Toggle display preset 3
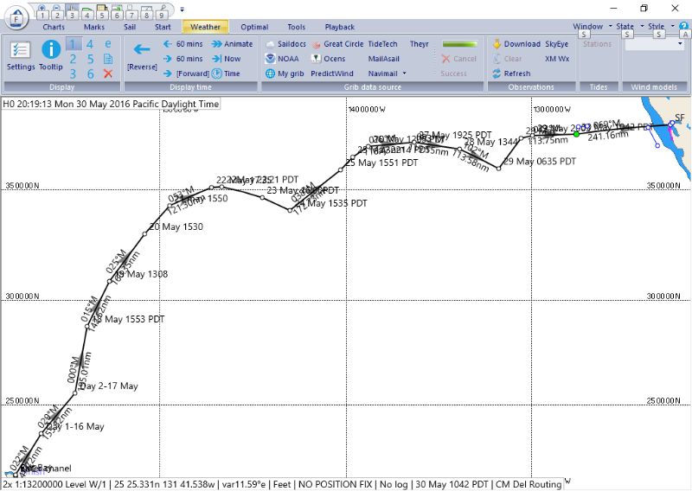The image size is (692, 491). click(74, 73)
